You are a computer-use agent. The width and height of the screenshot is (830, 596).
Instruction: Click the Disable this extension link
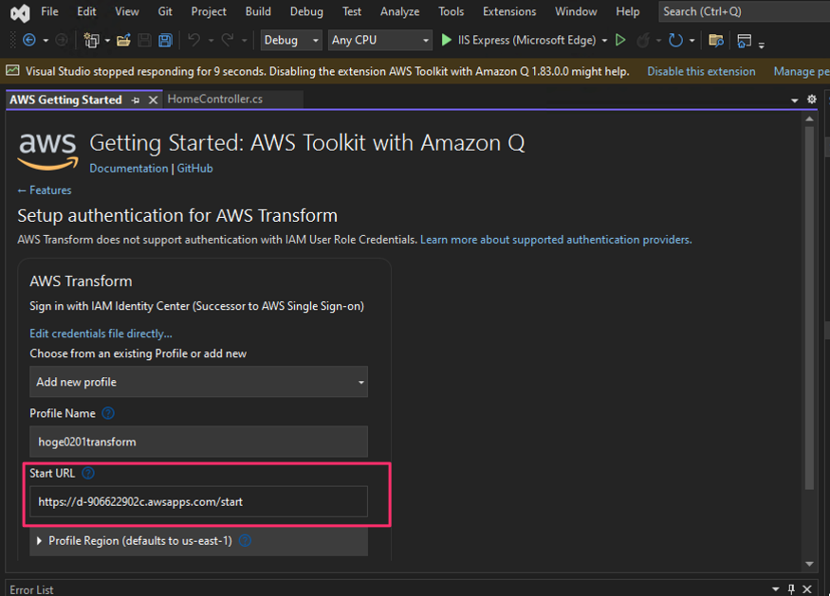pos(701,72)
